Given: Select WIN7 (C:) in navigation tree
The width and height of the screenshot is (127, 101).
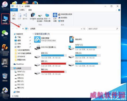Looking at the screenshot, I should click(x=20, y=72).
